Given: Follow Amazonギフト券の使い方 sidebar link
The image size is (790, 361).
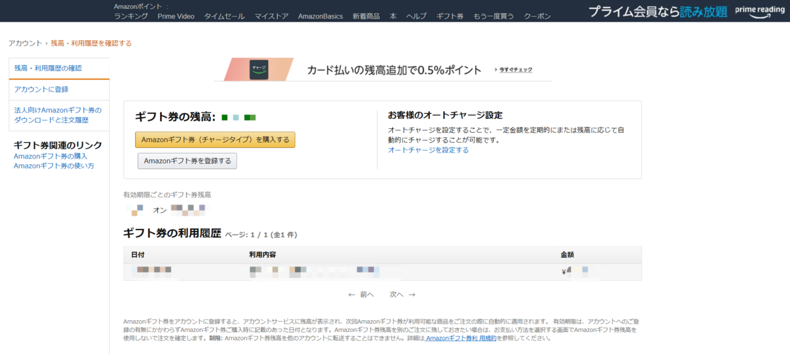Looking at the screenshot, I should (x=54, y=166).
